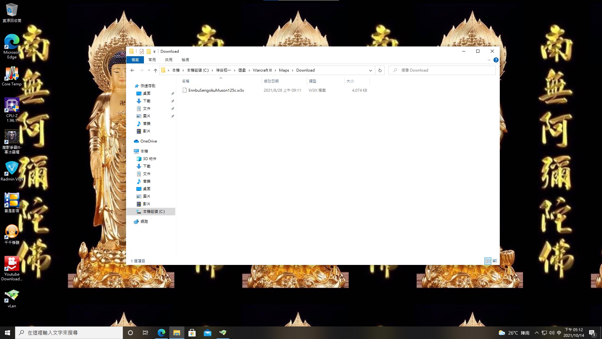
Task: Launch Microsoft Store from taskbar
Action: click(x=192, y=333)
